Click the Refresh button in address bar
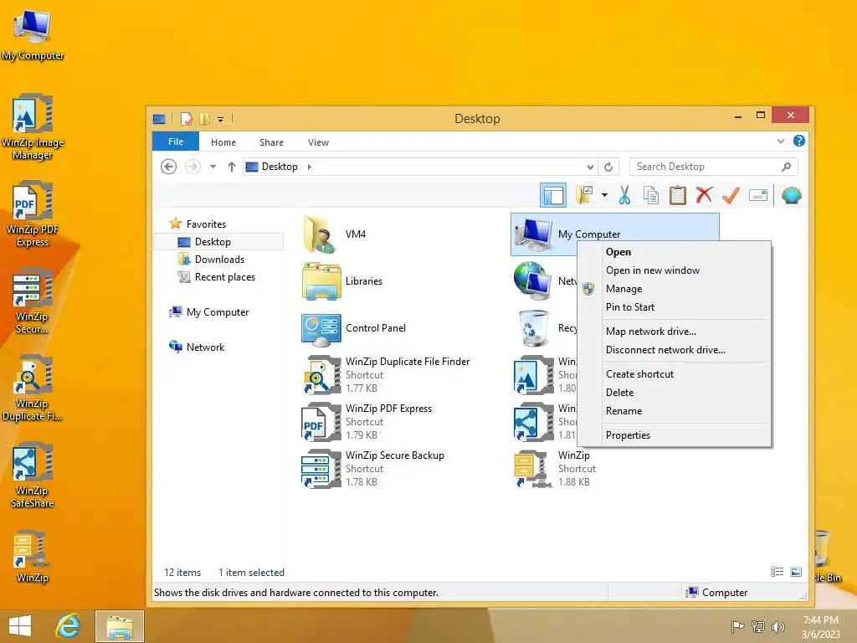Image resolution: width=857 pixels, height=643 pixels. [608, 167]
